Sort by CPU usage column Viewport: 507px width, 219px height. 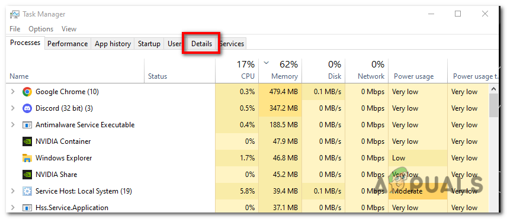point(237,71)
